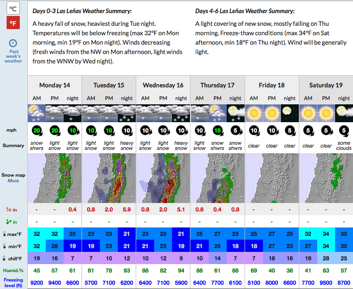Click Monday PM light snow weather icon
The image size is (353, 289).
55,113
